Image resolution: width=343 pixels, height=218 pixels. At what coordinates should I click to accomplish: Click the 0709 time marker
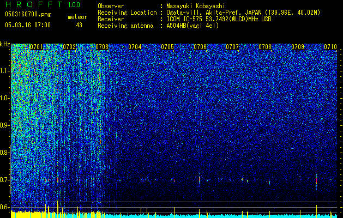pyautogui.click(x=298, y=47)
